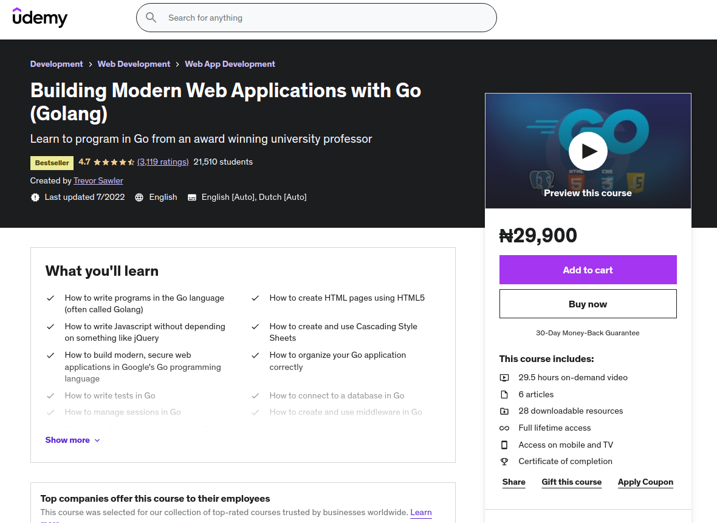Add the course to cart
The width and height of the screenshot is (717, 523).
588,270
